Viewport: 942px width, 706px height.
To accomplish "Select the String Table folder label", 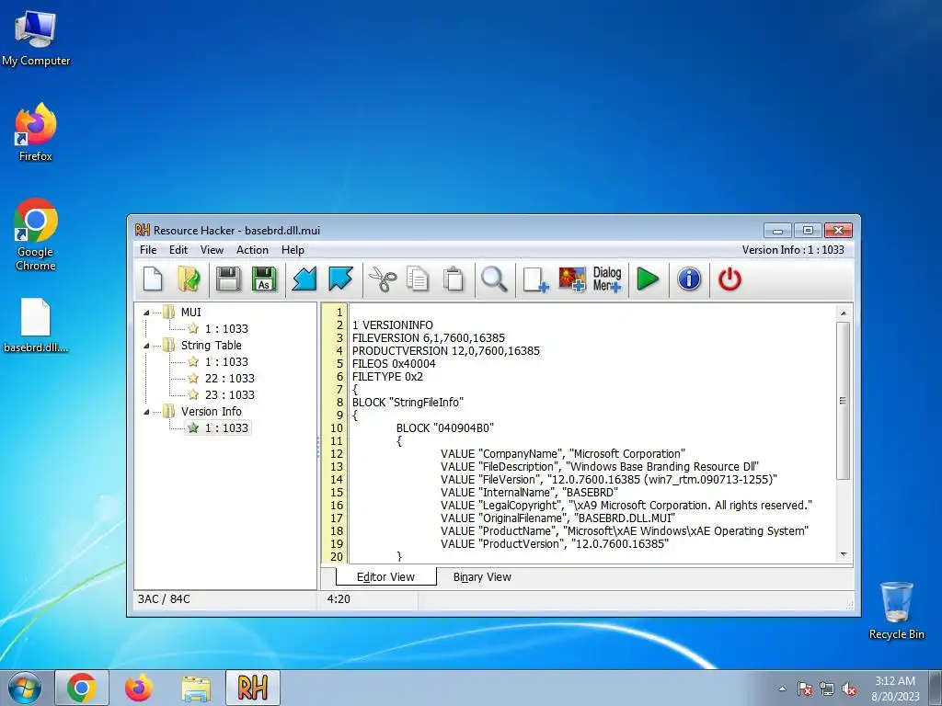I will (x=211, y=346).
